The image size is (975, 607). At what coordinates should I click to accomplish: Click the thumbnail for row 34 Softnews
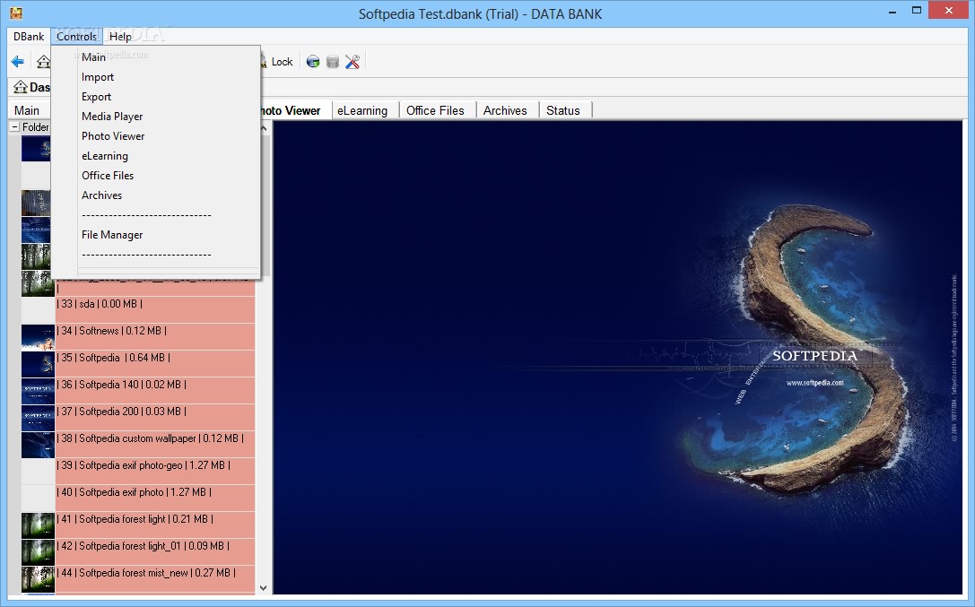(38, 337)
